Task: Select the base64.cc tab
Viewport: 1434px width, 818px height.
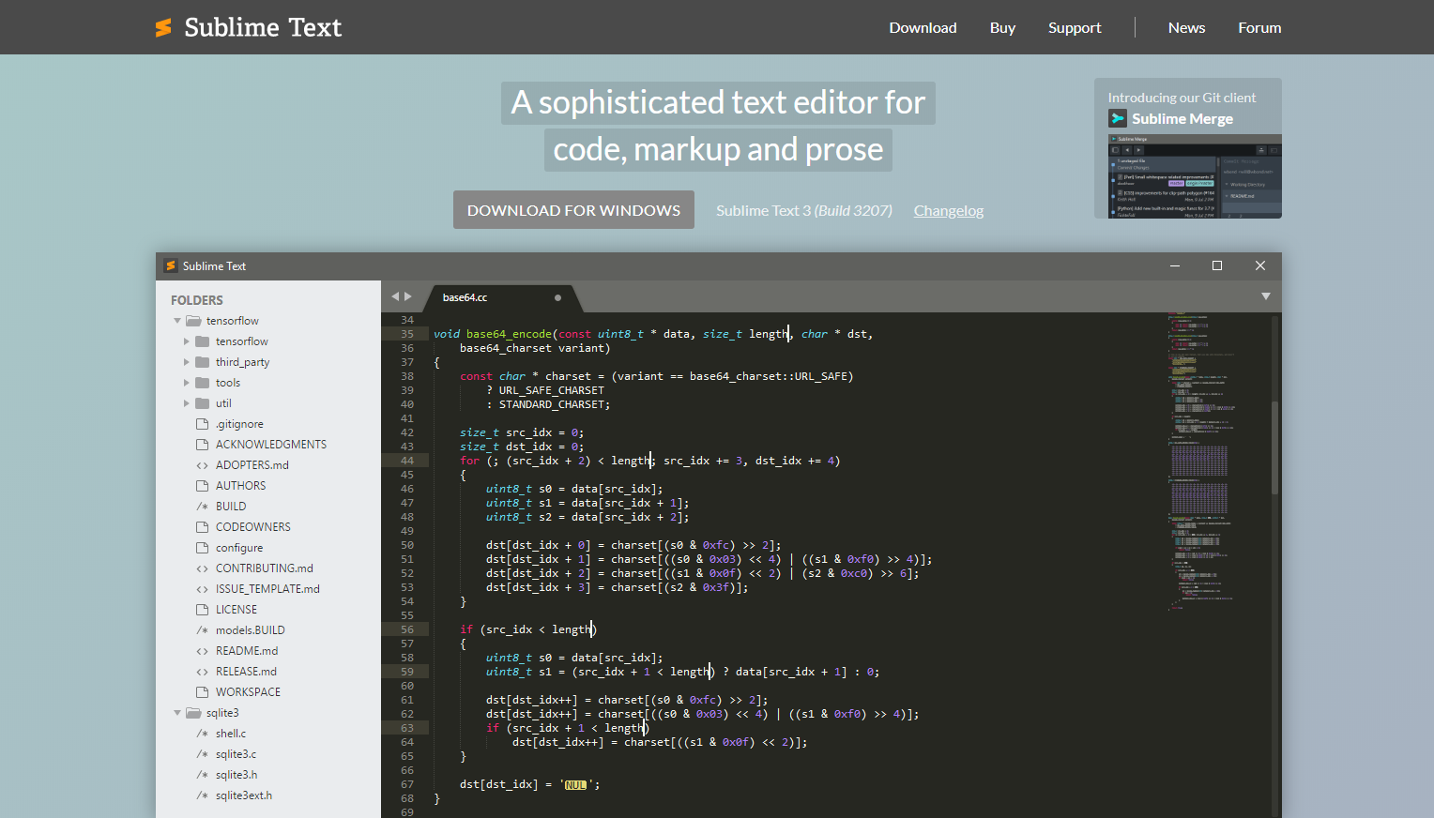Action: coord(465,297)
